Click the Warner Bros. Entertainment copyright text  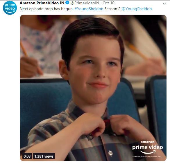147,156
